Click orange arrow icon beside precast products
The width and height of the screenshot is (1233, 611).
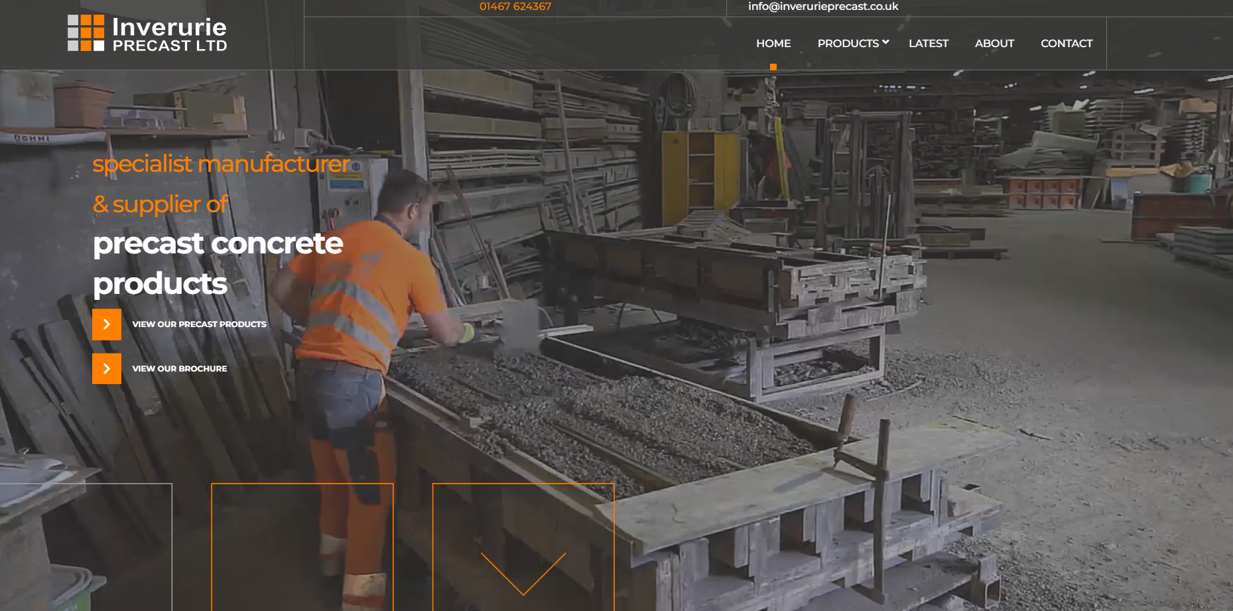[107, 324]
